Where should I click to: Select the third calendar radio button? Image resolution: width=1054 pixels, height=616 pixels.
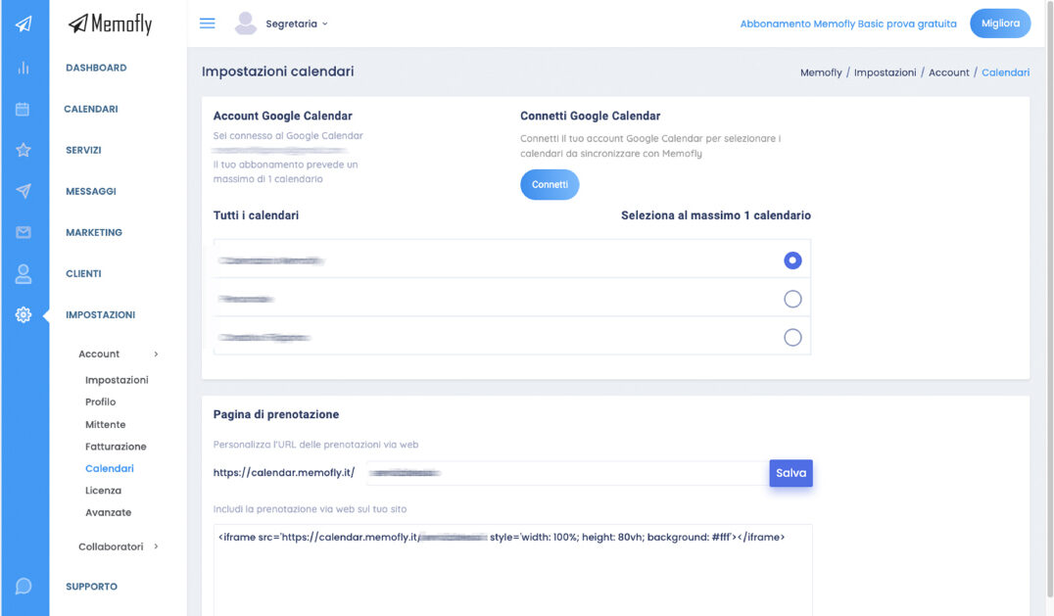click(x=792, y=337)
